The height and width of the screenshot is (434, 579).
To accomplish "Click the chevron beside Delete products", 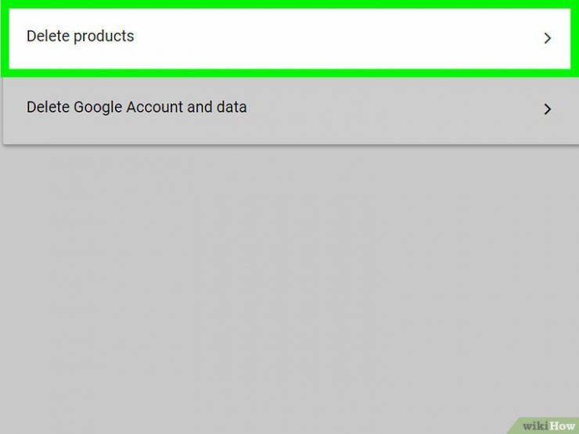I will tap(548, 38).
